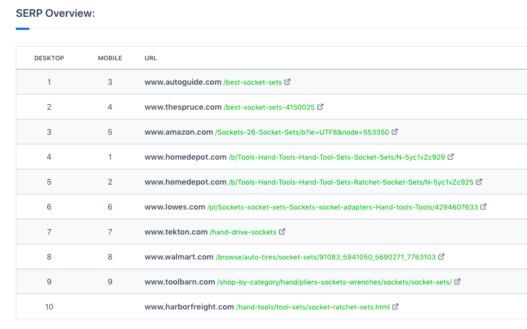Screen dimensions: 527x329
Task: Click external link icon beside walmart.com URL
Action: tap(441, 257)
